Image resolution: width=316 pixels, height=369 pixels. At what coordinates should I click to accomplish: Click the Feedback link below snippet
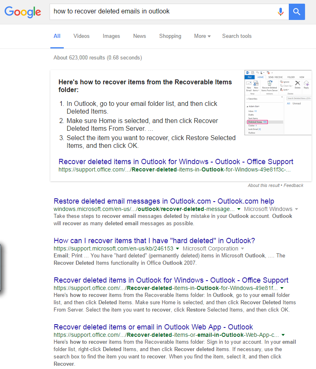tap(294, 185)
